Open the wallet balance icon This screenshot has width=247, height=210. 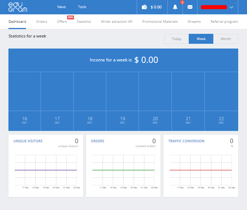point(144,7)
